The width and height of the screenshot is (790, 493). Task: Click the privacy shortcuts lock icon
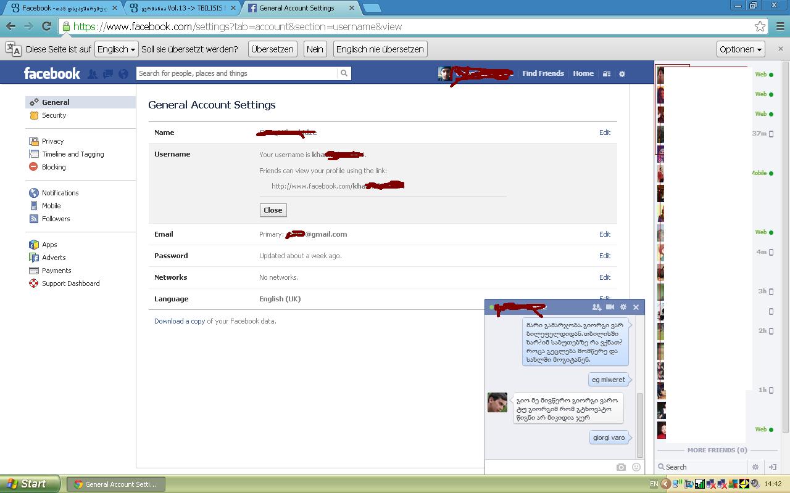coord(607,74)
